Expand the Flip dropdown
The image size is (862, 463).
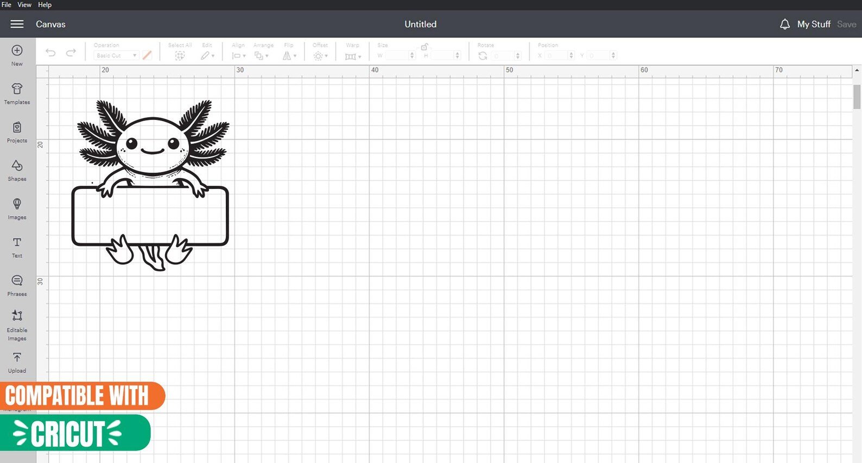click(289, 55)
